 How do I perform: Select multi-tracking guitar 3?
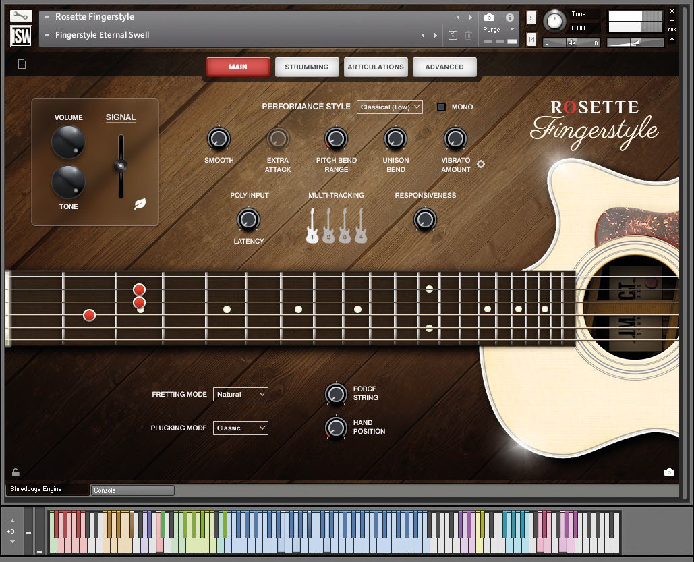345,225
